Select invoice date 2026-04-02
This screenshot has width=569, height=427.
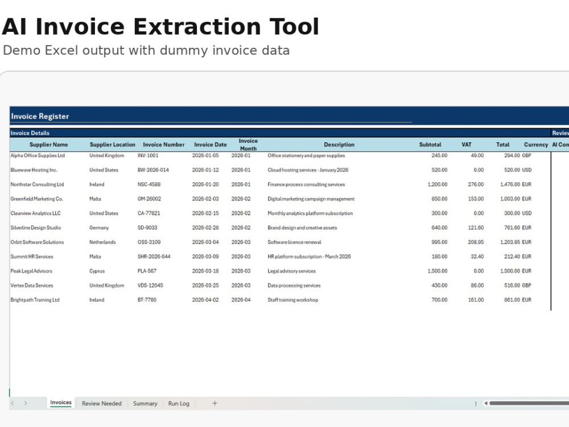pyautogui.click(x=205, y=300)
